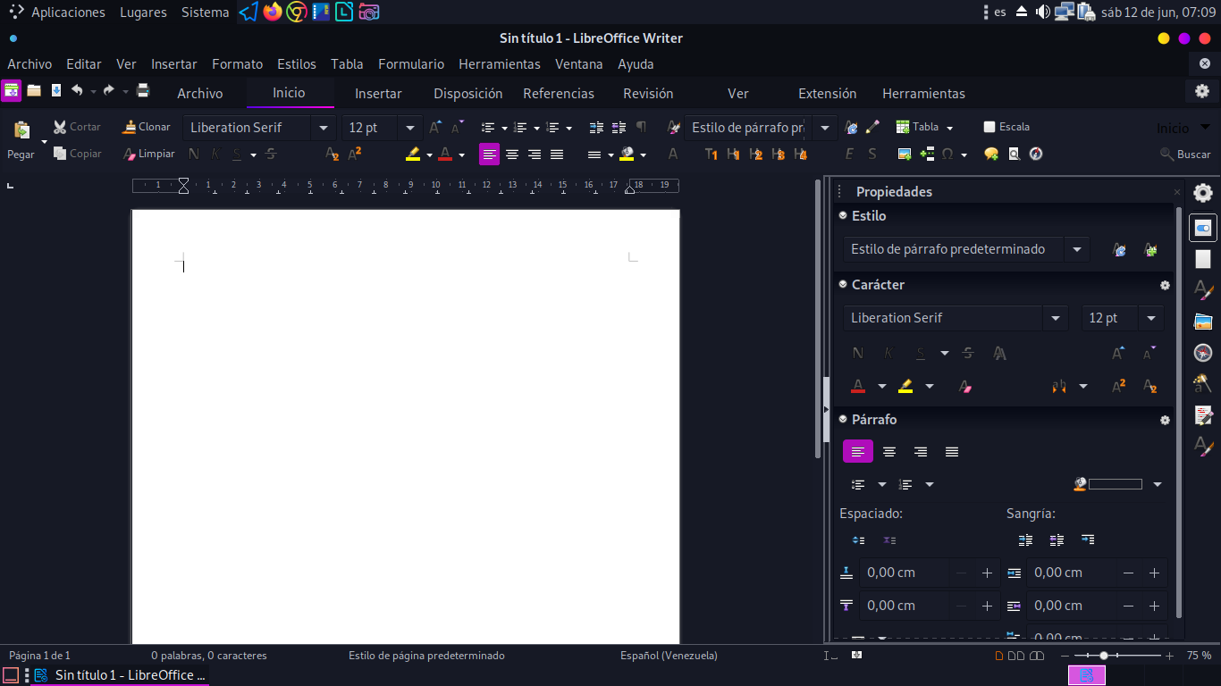Open the Liberation Serif font dropdown in ribbon
1221x686 pixels.
[x=324, y=128]
